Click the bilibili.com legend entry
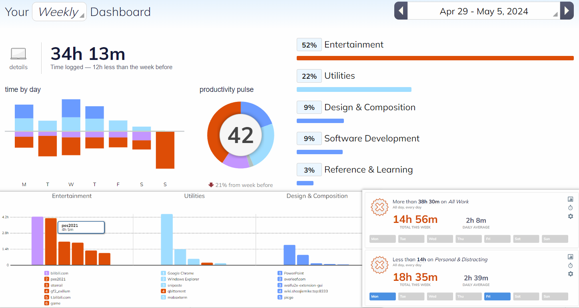Image resolution: width=579 pixels, height=308 pixels. tap(59, 273)
